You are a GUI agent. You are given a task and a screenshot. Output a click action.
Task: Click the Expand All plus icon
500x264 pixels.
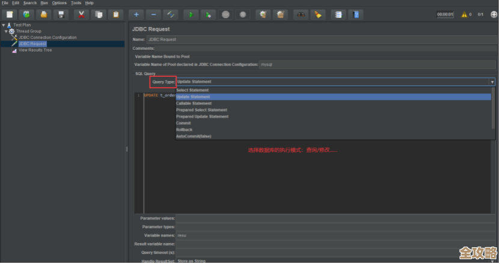point(136,14)
